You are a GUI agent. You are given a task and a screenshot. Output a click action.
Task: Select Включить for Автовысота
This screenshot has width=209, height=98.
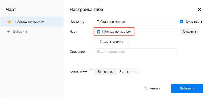pyautogui.click(x=105, y=72)
